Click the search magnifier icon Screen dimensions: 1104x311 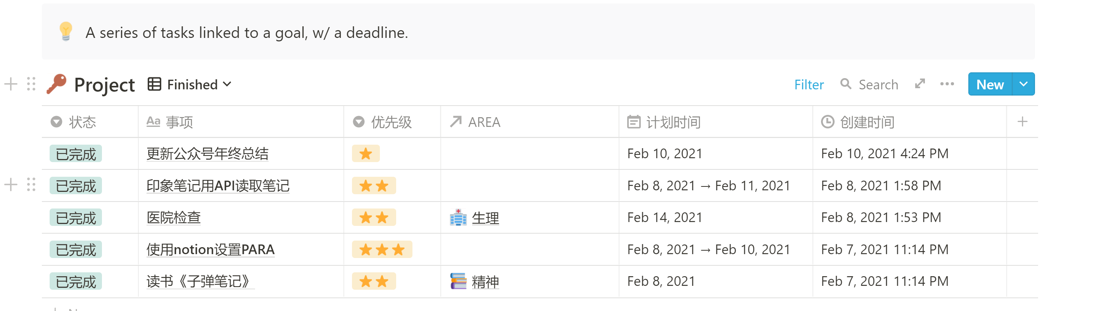tap(845, 84)
